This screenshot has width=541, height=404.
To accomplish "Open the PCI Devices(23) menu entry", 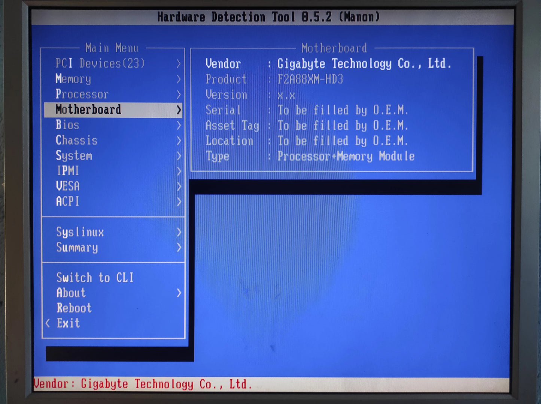I will pos(113,64).
